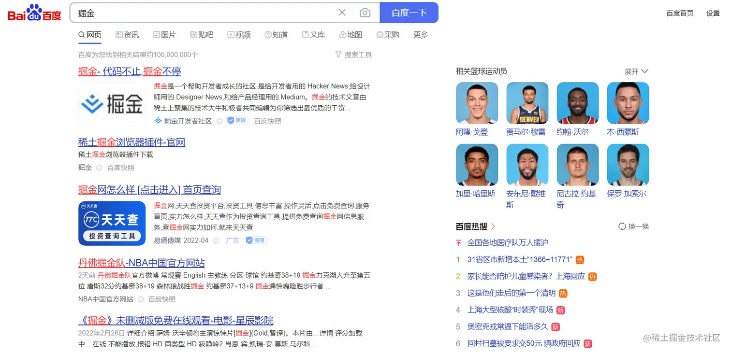The height and width of the screenshot is (353, 731).
Task: Click the pinned top arrow icon in hot list
Action: click(x=458, y=242)
